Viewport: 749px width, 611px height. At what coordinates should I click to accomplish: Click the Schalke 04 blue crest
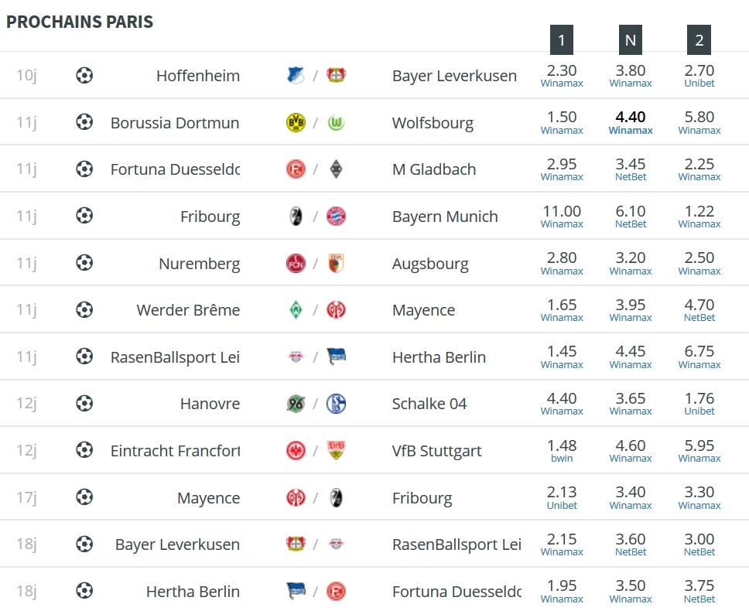click(x=336, y=404)
